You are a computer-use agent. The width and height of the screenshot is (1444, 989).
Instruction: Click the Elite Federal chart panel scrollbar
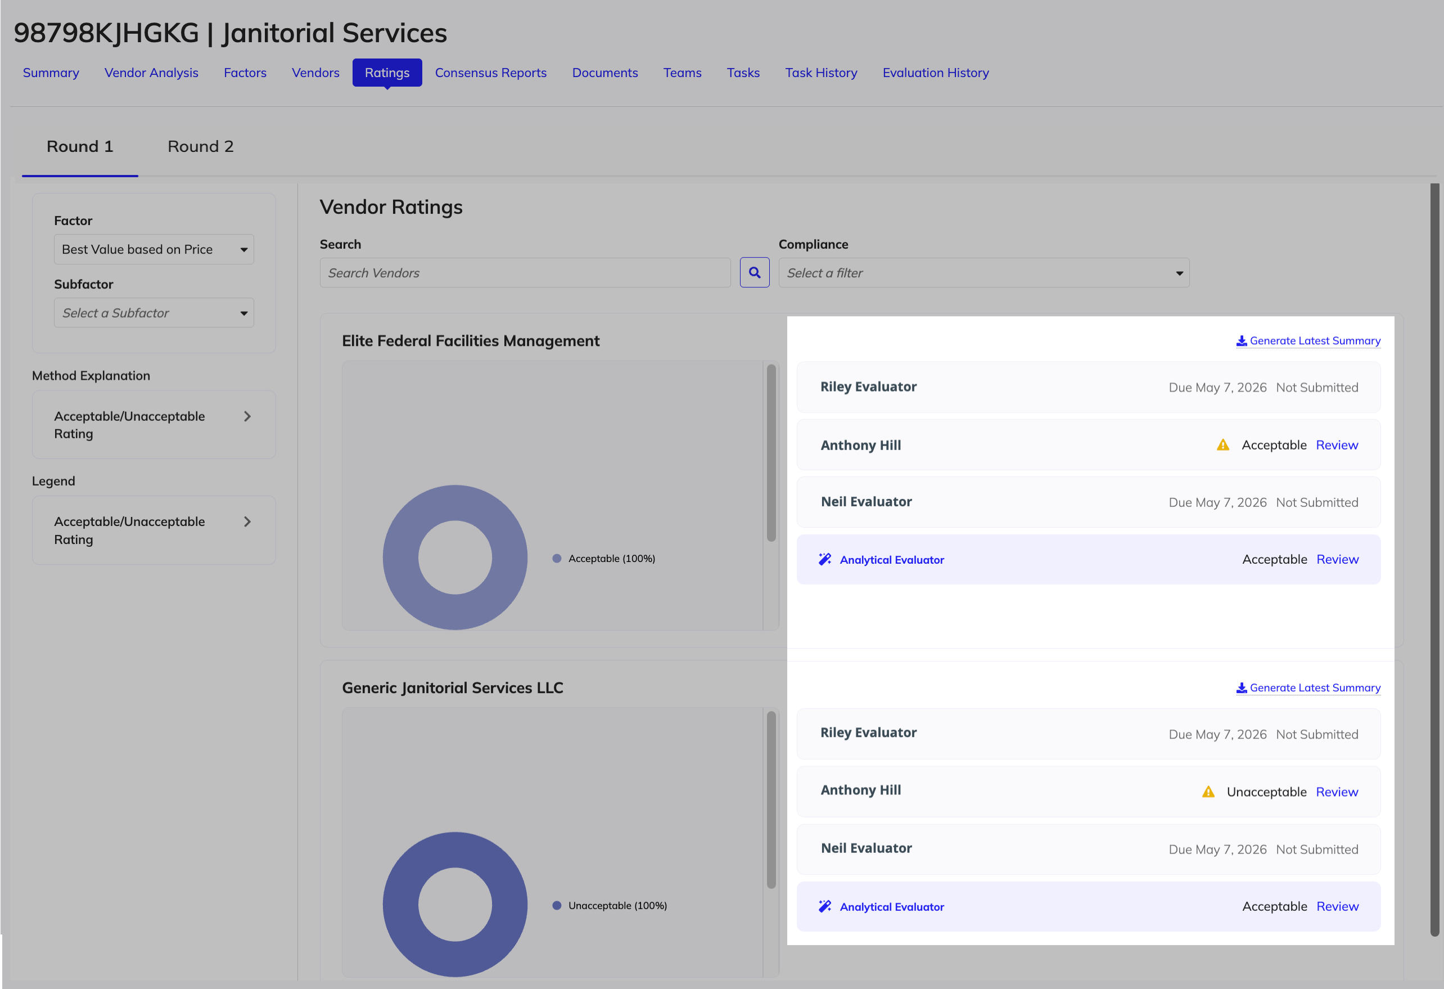[771, 452]
